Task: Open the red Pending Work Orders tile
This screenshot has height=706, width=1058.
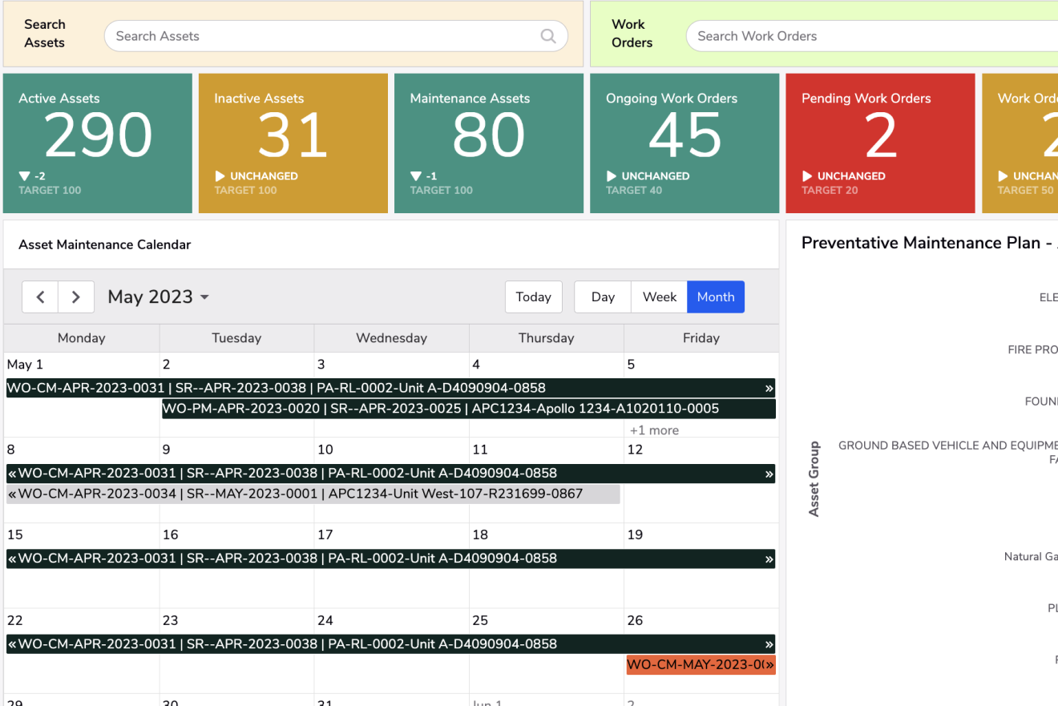Action: 880,143
